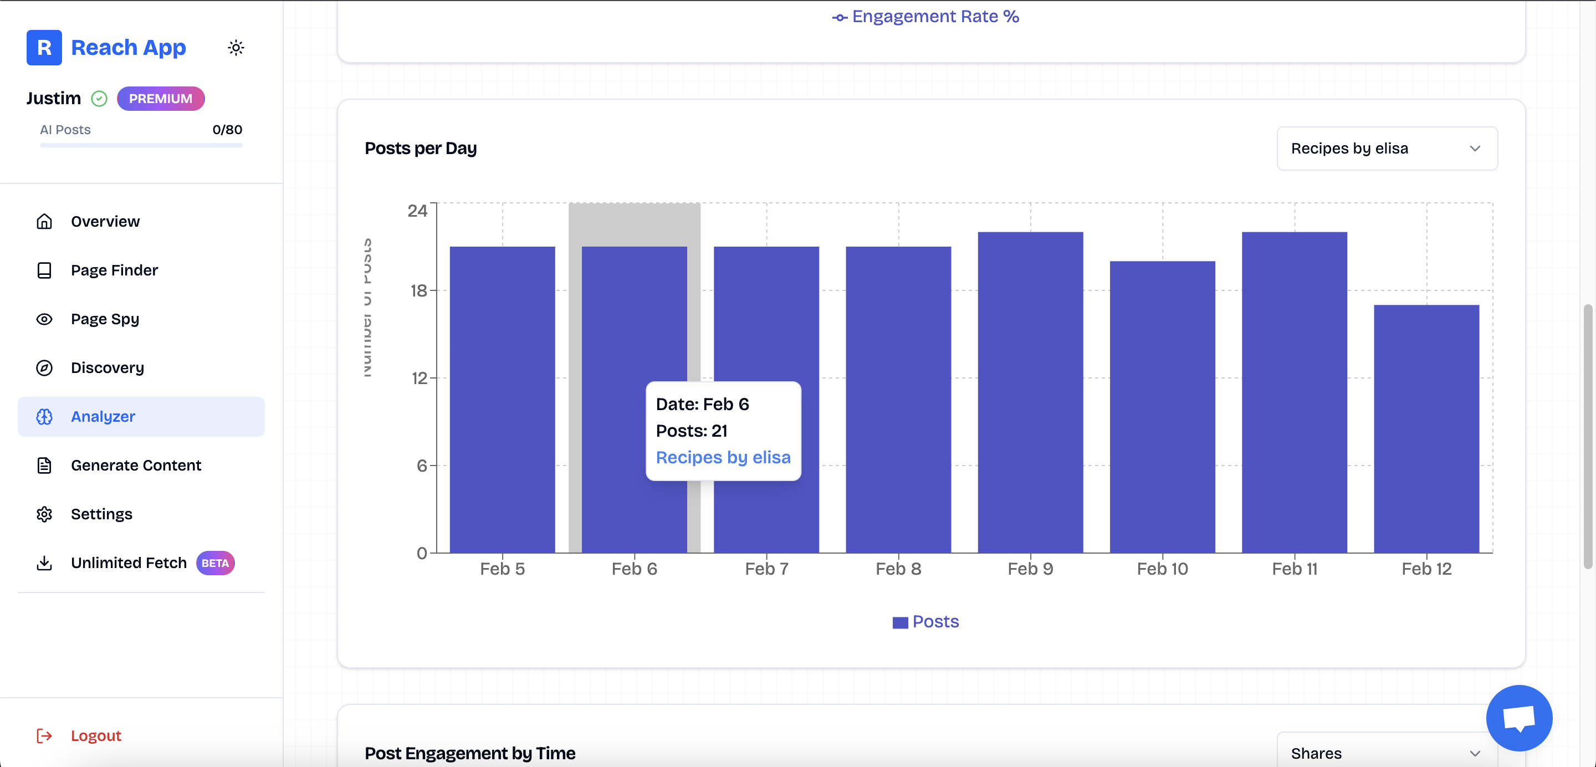Click the Page Finder book icon
This screenshot has height=767, width=1596.
(x=44, y=270)
